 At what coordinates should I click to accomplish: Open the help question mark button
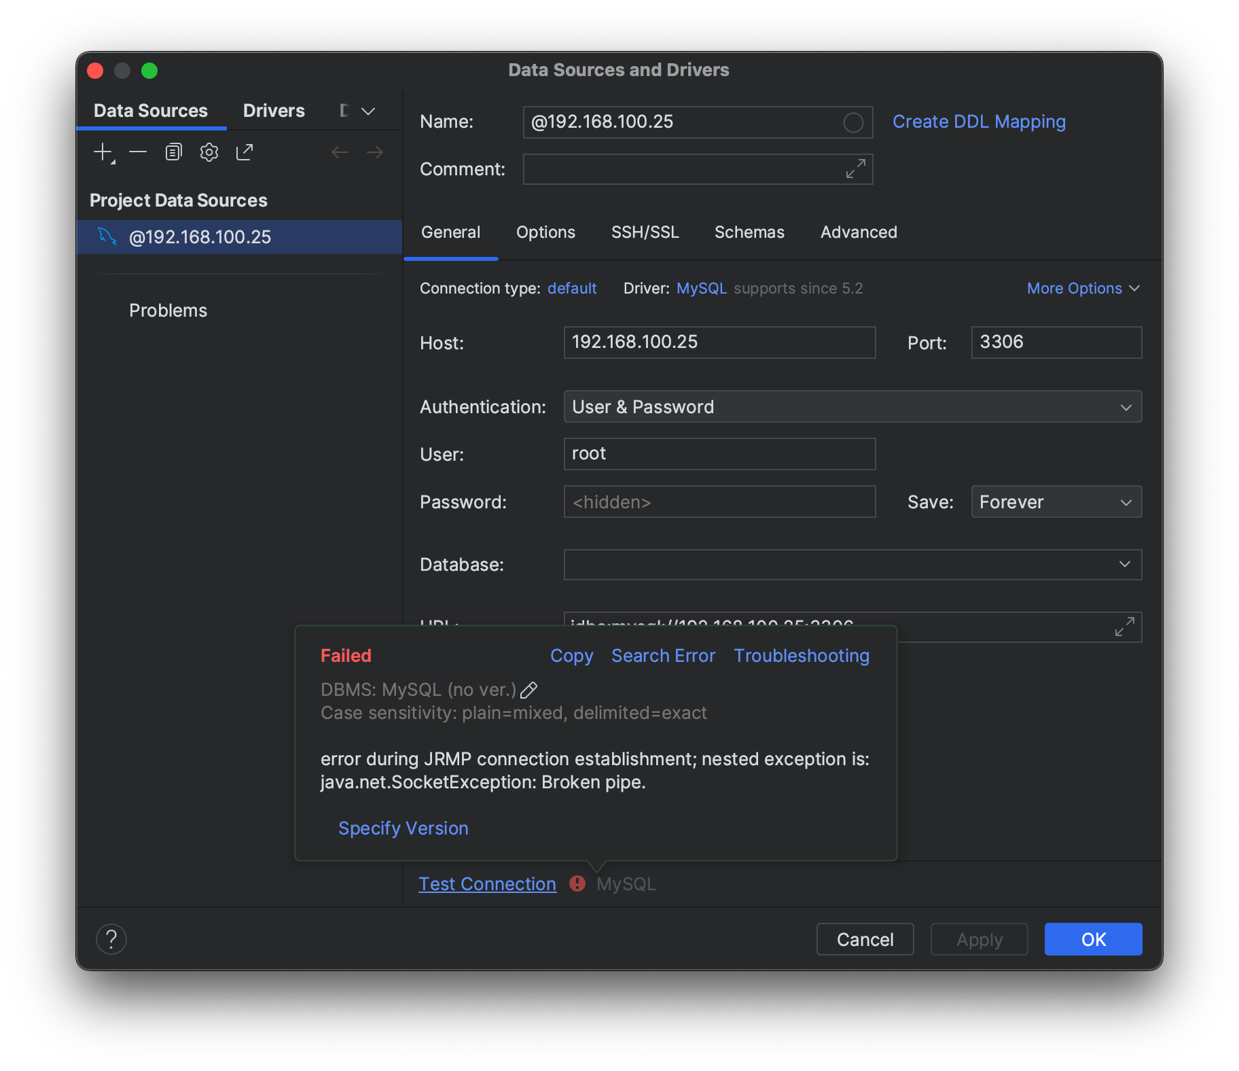coord(111,939)
